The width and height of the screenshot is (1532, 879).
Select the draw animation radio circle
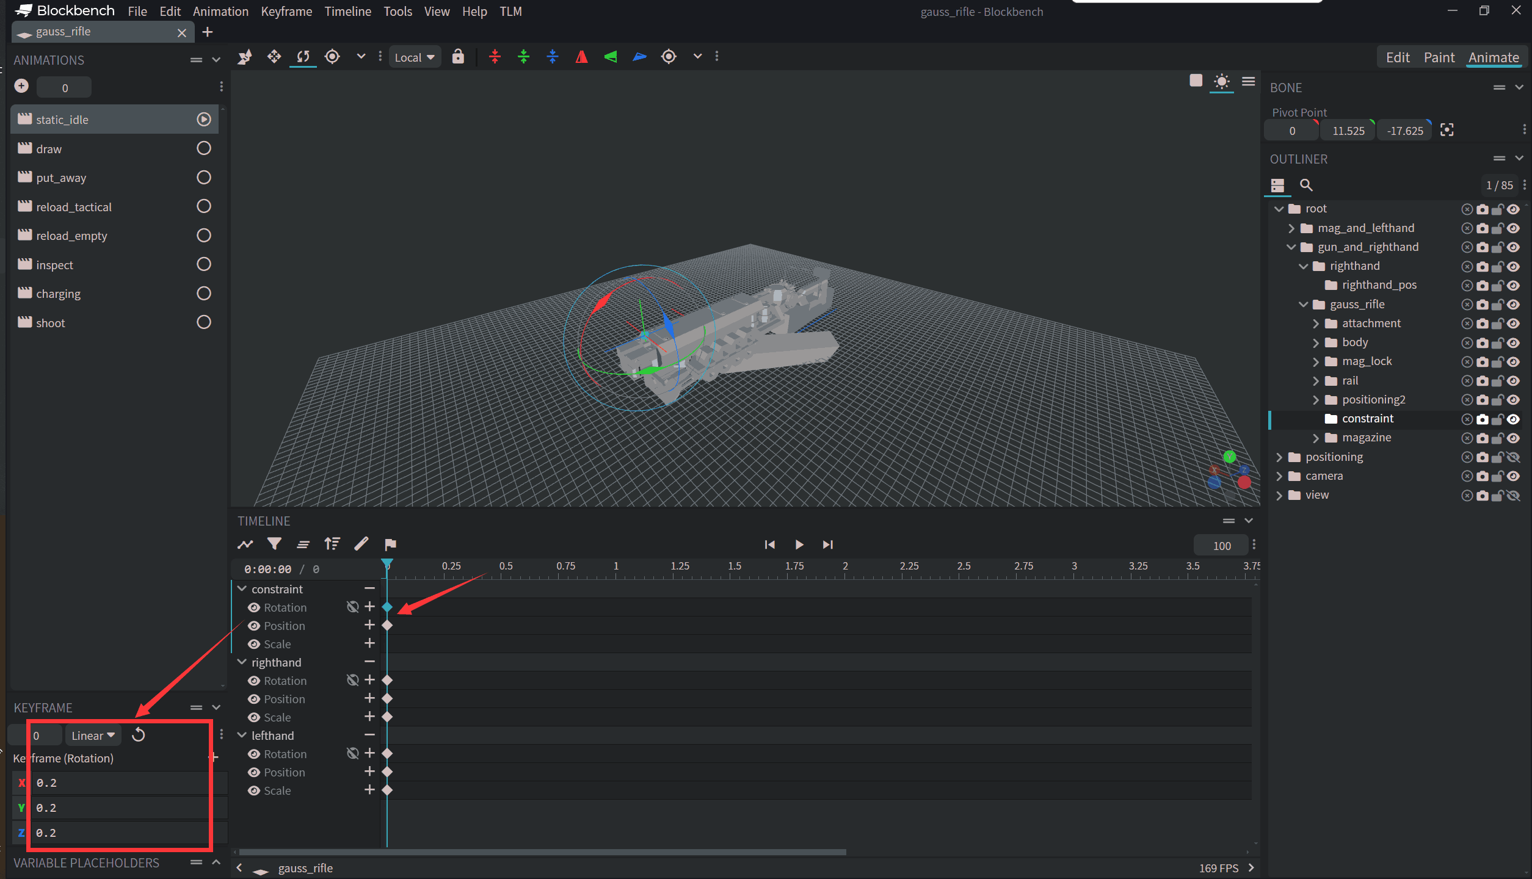pyautogui.click(x=204, y=148)
